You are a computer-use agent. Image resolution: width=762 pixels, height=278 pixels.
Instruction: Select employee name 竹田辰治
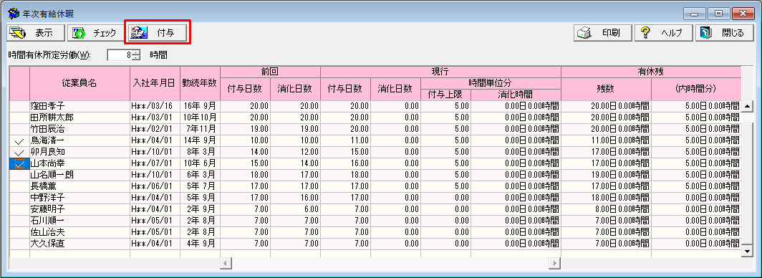point(79,129)
